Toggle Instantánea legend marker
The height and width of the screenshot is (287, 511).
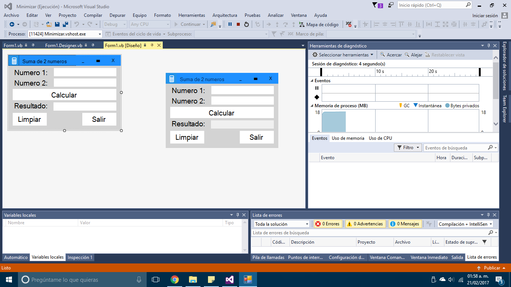[x=427, y=106]
